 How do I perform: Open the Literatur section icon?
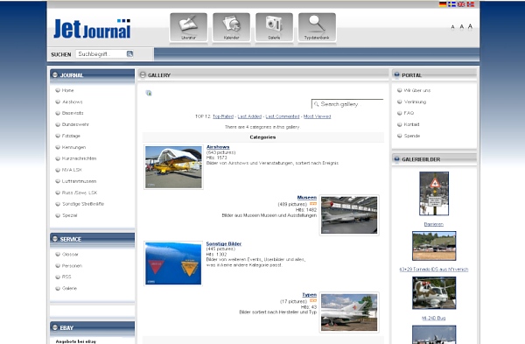188,27
